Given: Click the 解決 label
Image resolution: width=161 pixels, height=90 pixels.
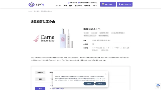Looking at the screenshot, I should (x=40, y=88).
